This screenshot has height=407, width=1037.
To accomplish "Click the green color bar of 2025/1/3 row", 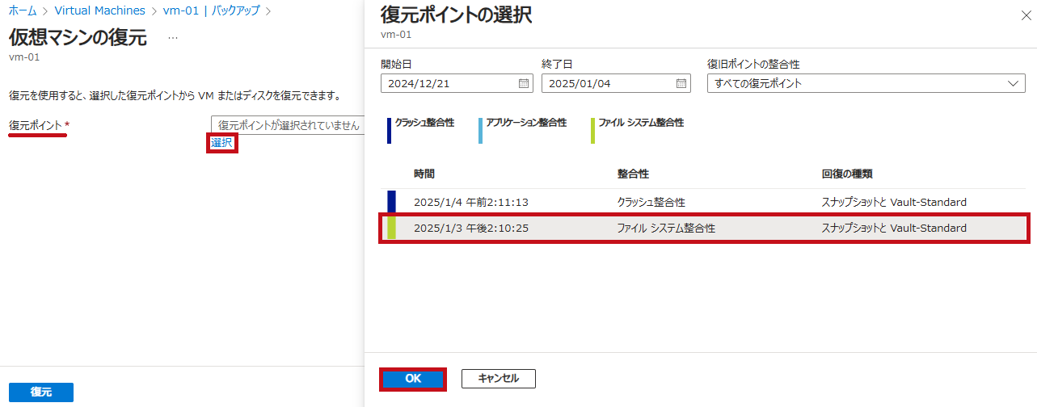I will 391,228.
